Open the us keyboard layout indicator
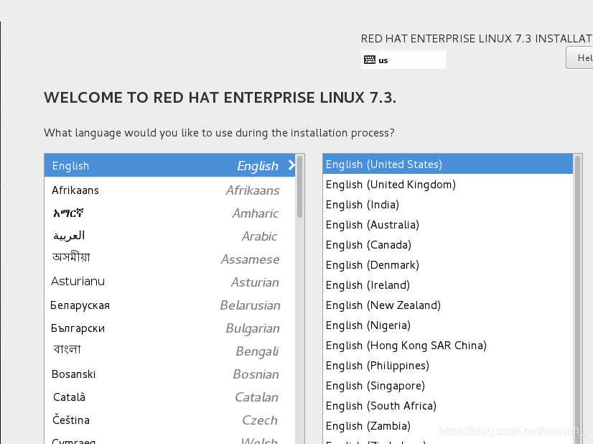 click(403, 60)
